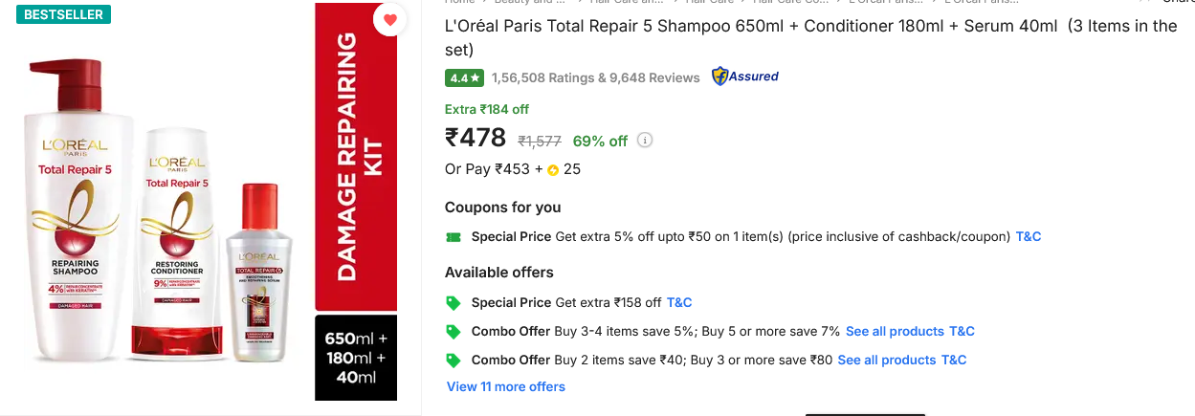Viewport: 1195px width, 416px height.
Task: Open the 1,56,508 Ratings & 9,648 Reviews text
Action: (596, 77)
